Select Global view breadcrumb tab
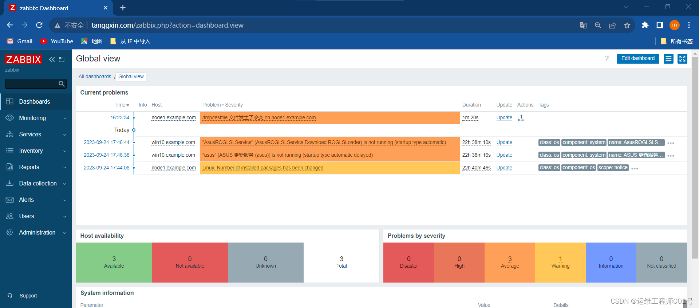Viewport: 699px width, 308px height. (x=131, y=76)
